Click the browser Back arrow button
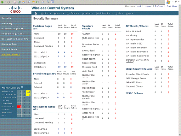The height and width of the screenshot is (136, 181). pyautogui.click(x=2, y=2)
